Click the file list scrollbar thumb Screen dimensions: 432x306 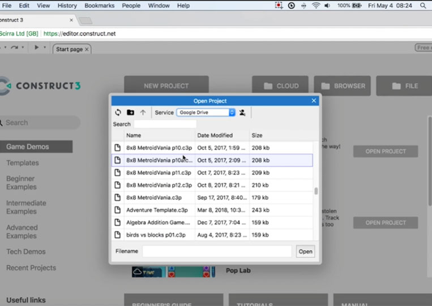point(316,191)
